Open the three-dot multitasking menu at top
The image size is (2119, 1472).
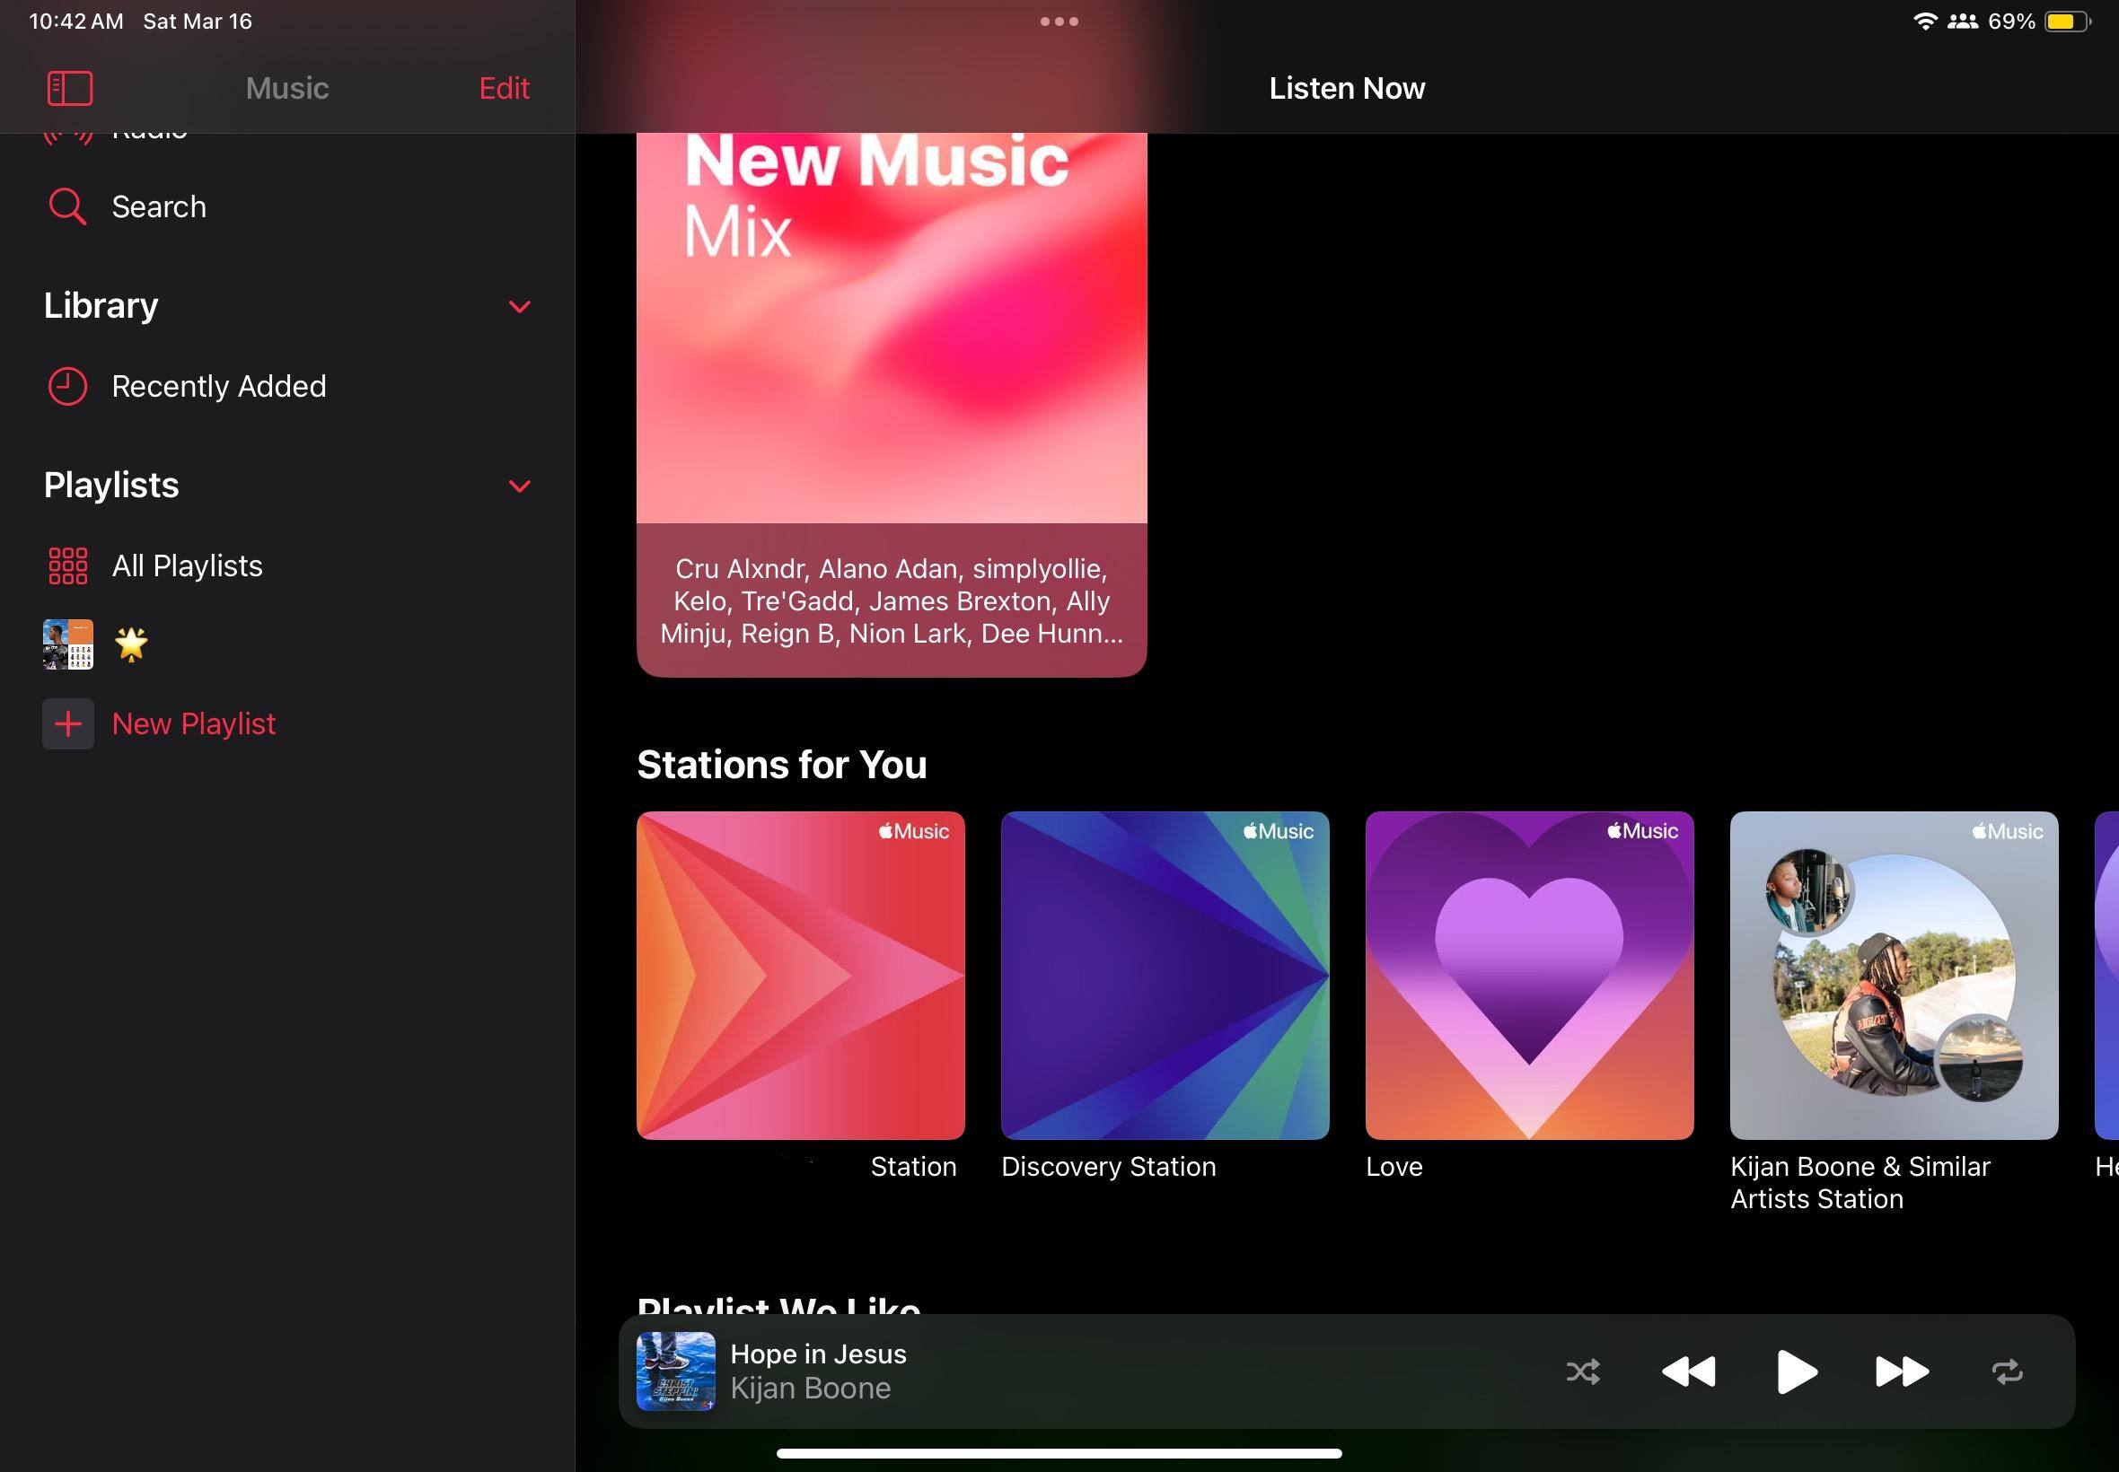click(1059, 22)
